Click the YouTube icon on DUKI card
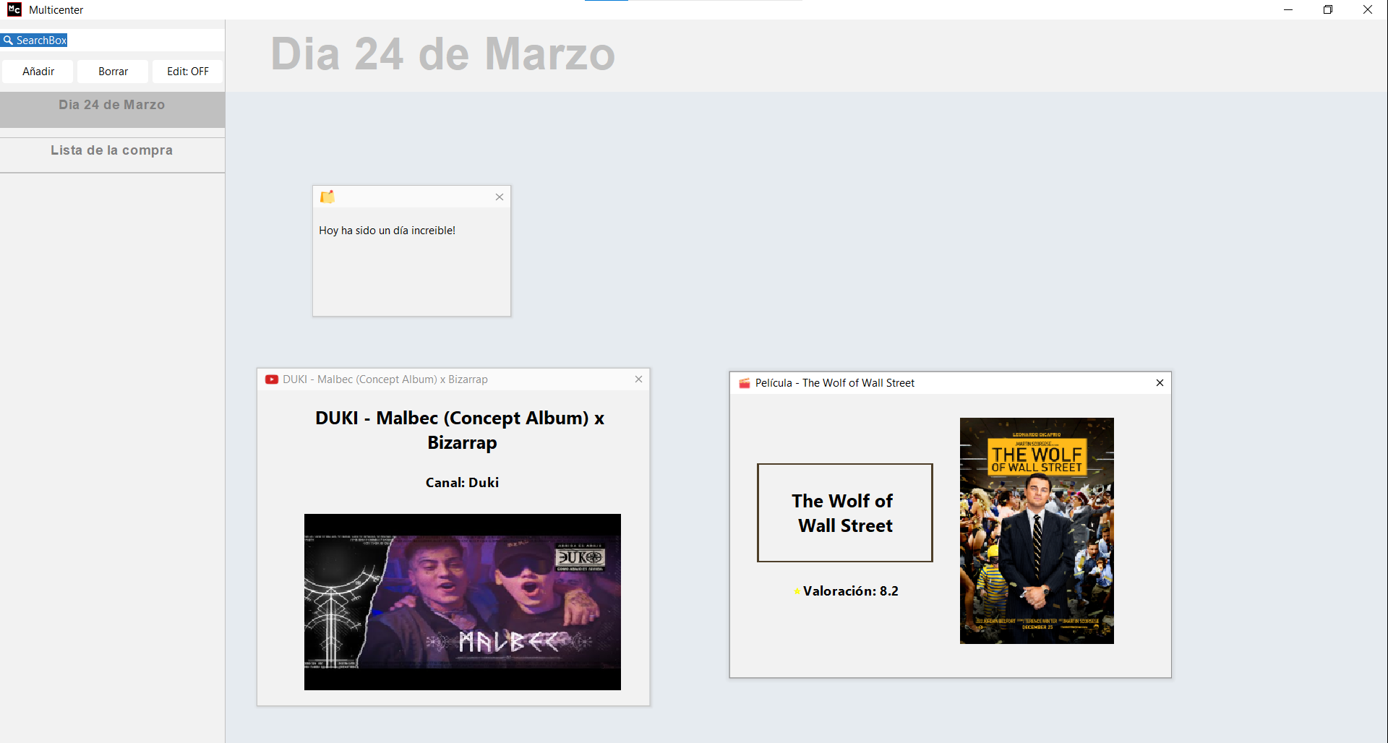 point(272,379)
